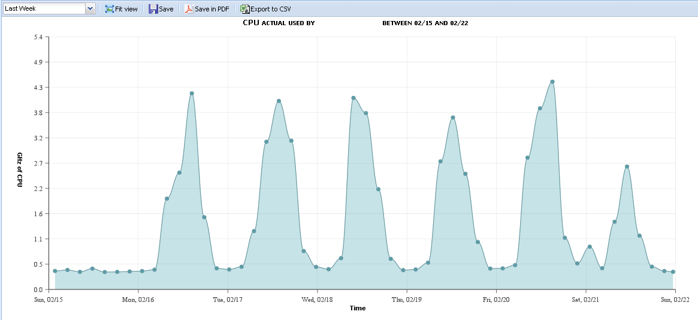Image resolution: width=698 pixels, height=320 pixels.
Task: Click the floppy disk Save icon
Action: coord(153,9)
